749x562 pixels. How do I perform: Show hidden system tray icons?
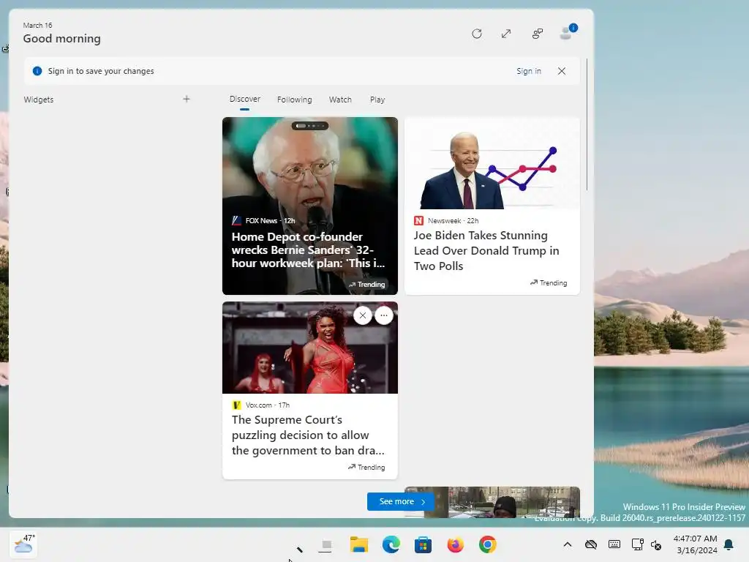pos(568,544)
